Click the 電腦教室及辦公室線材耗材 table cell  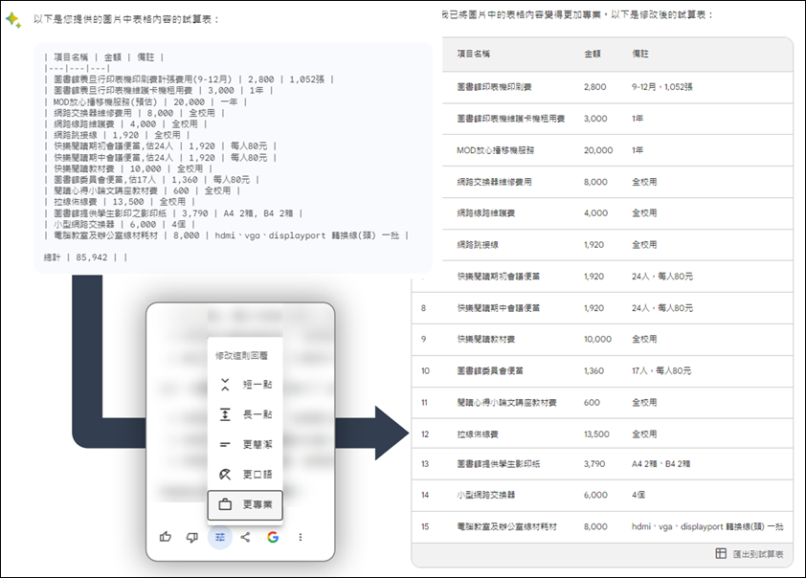(x=506, y=526)
